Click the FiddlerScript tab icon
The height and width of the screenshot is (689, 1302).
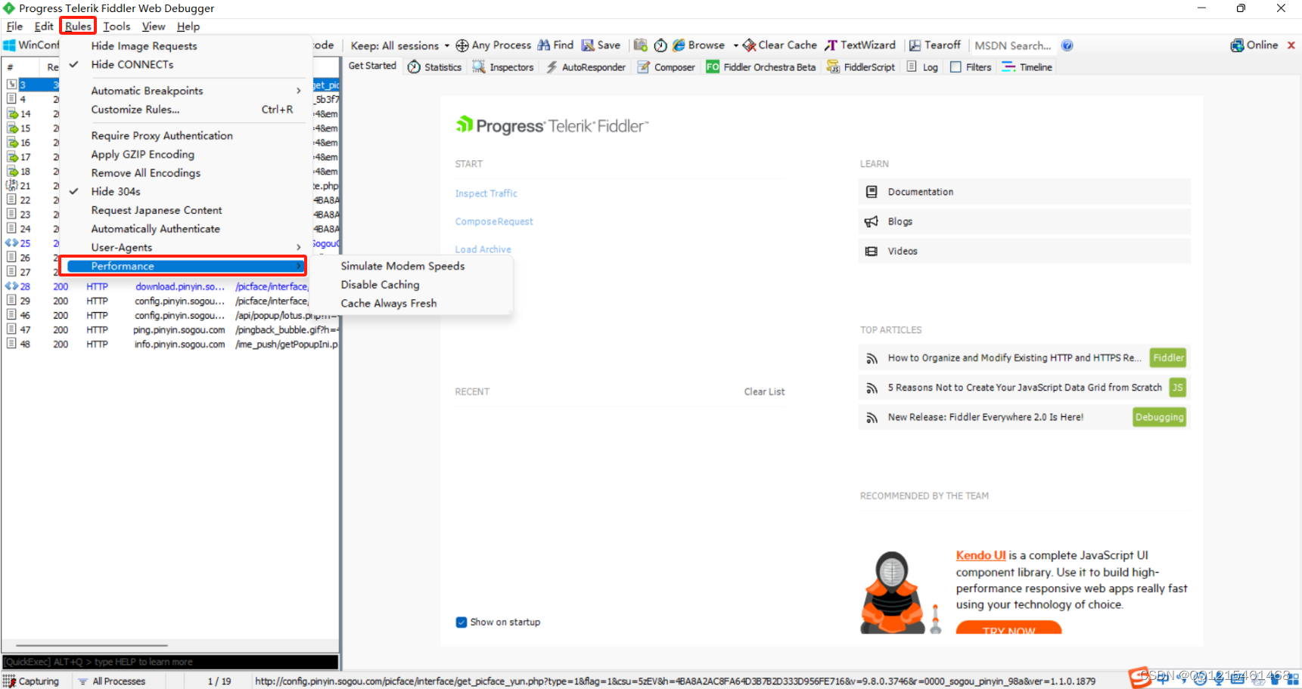click(833, 67)
